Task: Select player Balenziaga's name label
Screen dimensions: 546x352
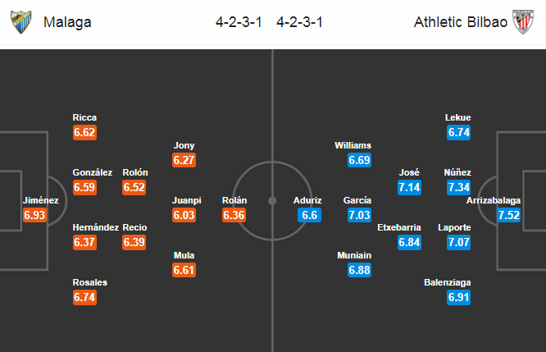Action: click(x=448, y=282)
